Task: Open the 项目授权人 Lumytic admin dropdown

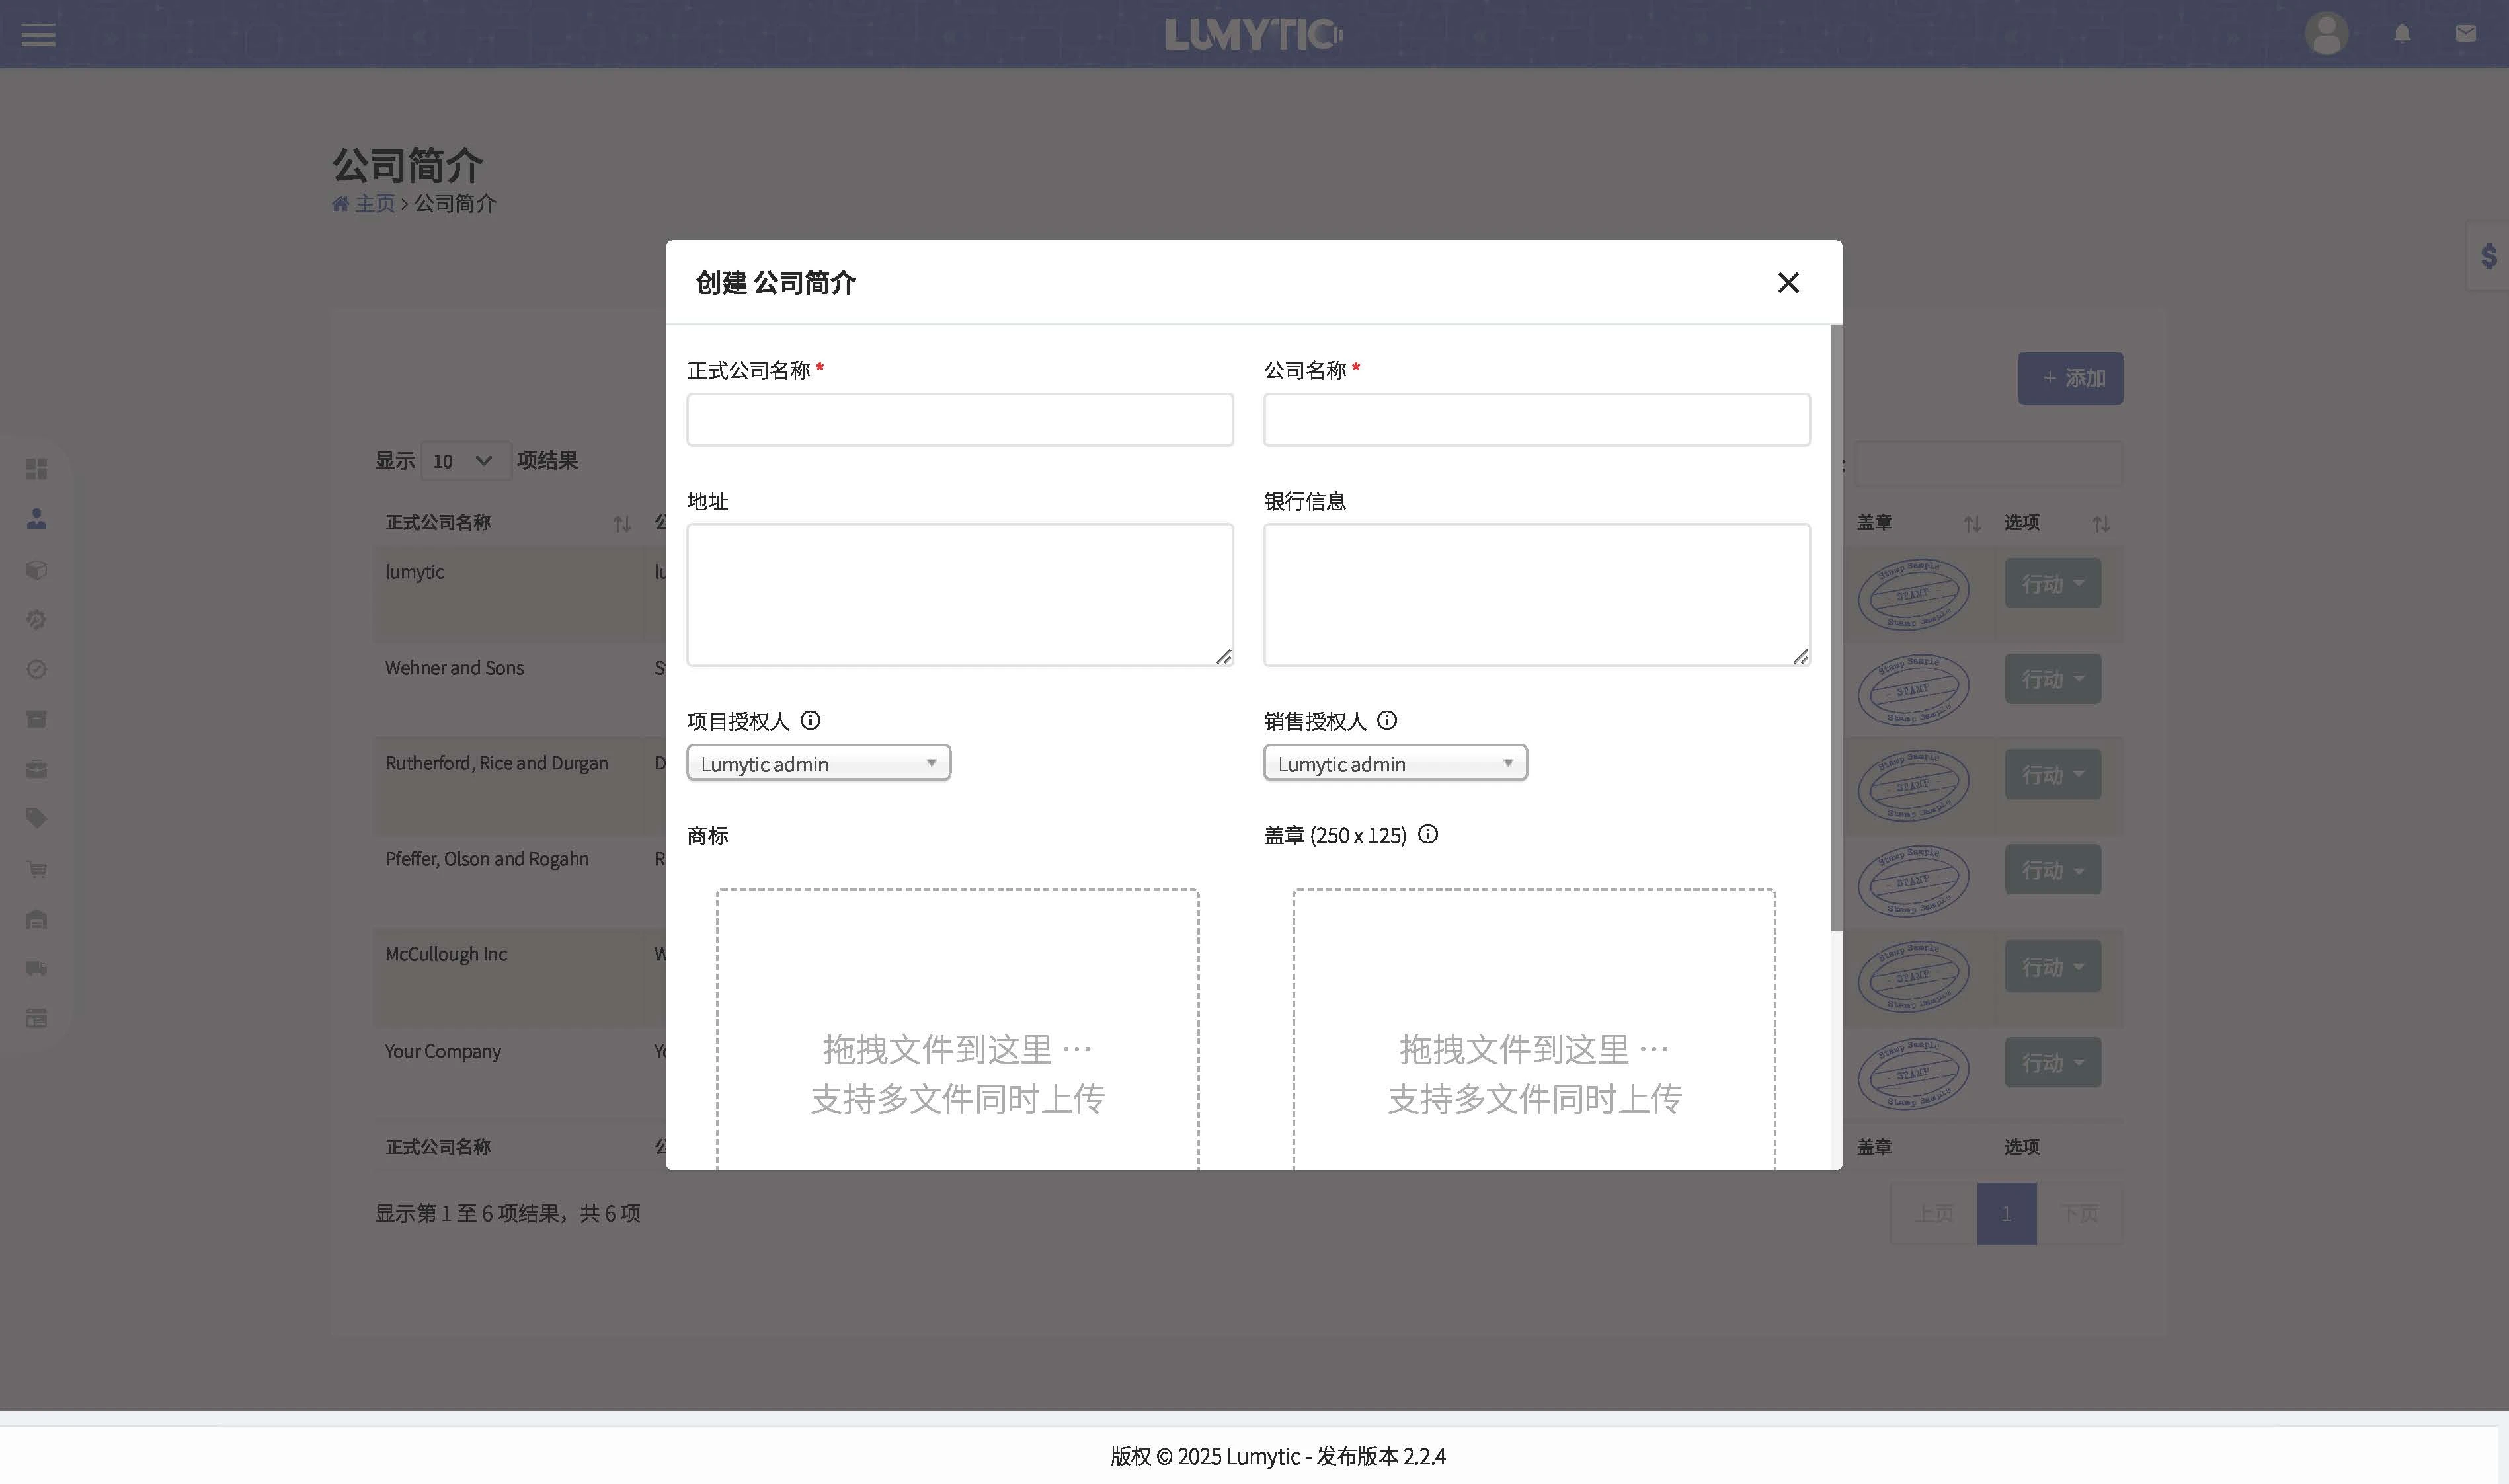Action: (817, 762)
